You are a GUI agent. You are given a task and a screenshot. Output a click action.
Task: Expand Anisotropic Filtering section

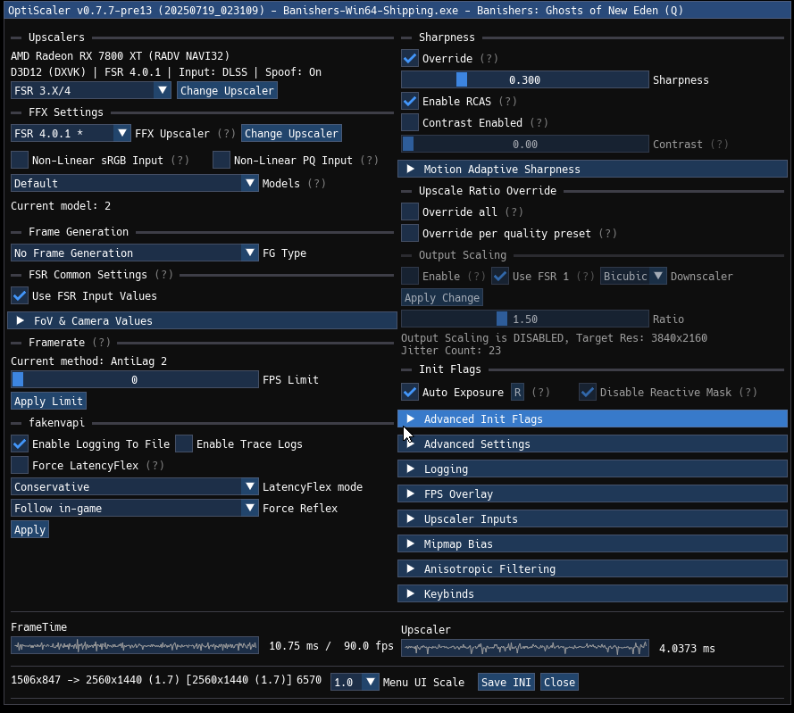tap(592, 568)
